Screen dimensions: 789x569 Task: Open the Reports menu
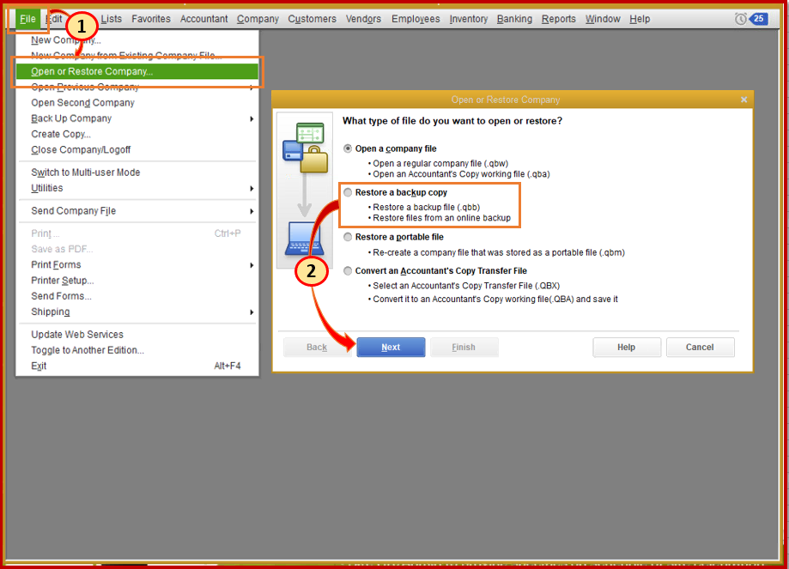[559, 19]
